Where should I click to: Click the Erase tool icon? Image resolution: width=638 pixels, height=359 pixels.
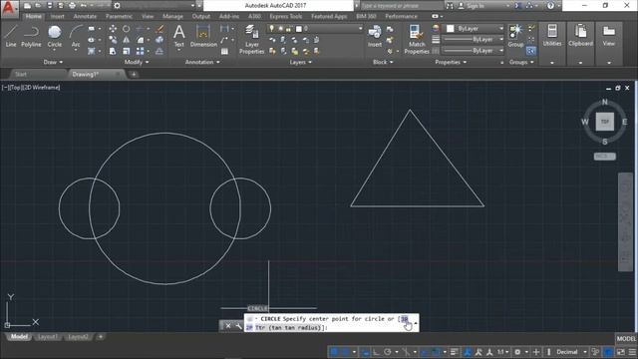pyautogui.click(x=159, y=29)
